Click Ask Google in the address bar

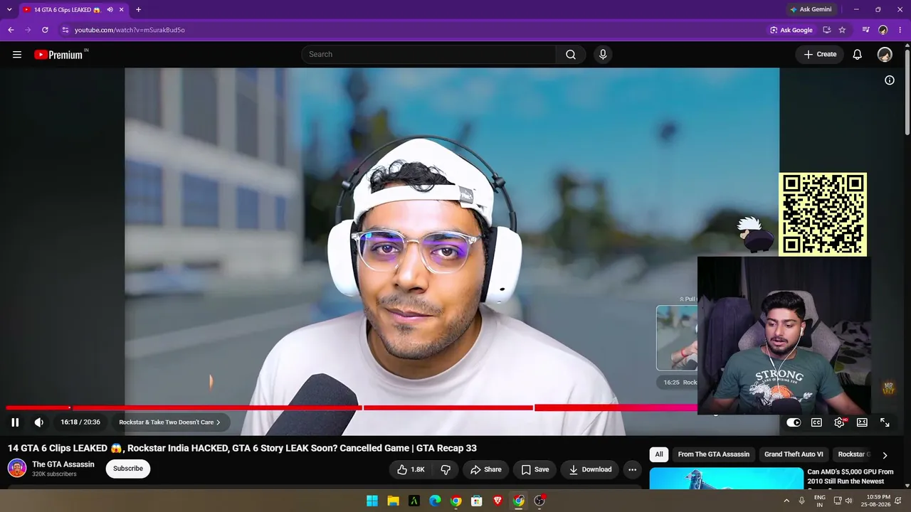791,30
